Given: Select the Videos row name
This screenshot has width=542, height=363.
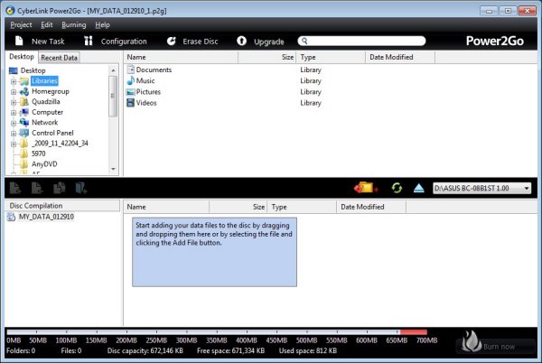Looking at the screenshot, I should (x=146, y=103).
